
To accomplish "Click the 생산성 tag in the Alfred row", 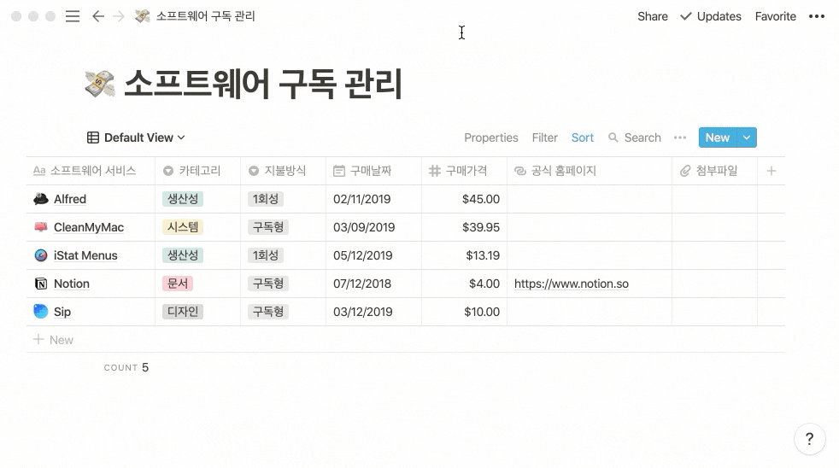I will tap(183, 199).
